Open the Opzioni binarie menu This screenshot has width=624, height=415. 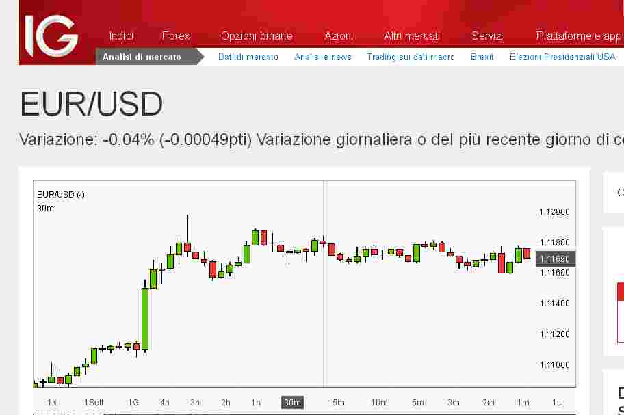pyautogui.click(x=257, y=36)
